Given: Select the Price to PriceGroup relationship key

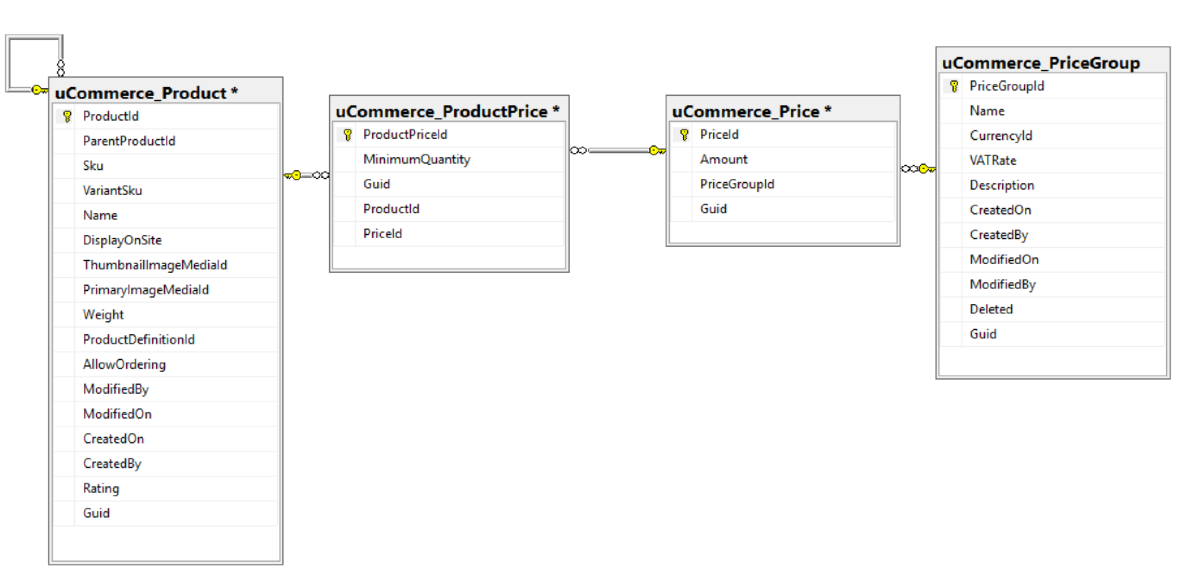Looking at the screenshot, I should coord(927,169).
